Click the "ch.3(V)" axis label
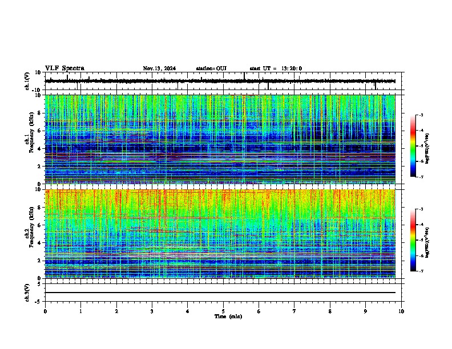The height and width of the screenshot is (349, 452). point(27,293)
